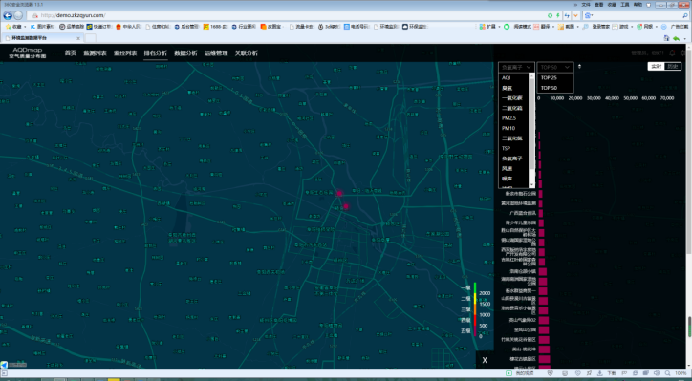692x381 pixels.
Task: Open the 扩展 extensions toolbar item
Action: [490, 27]
